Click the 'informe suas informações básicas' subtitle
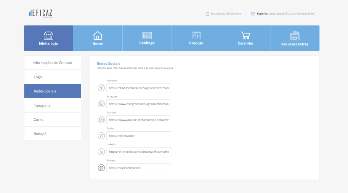 point(135,68)
